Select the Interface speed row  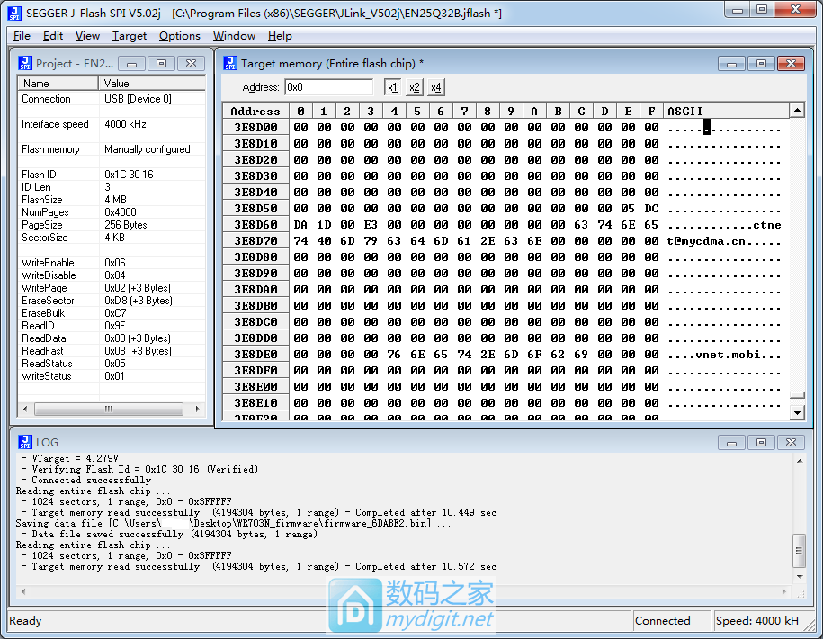click(112, 124)
